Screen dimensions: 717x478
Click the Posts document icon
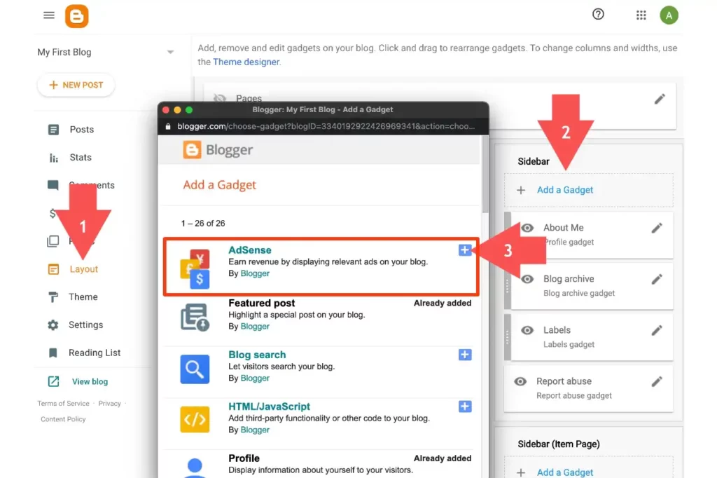pos(53,130)
